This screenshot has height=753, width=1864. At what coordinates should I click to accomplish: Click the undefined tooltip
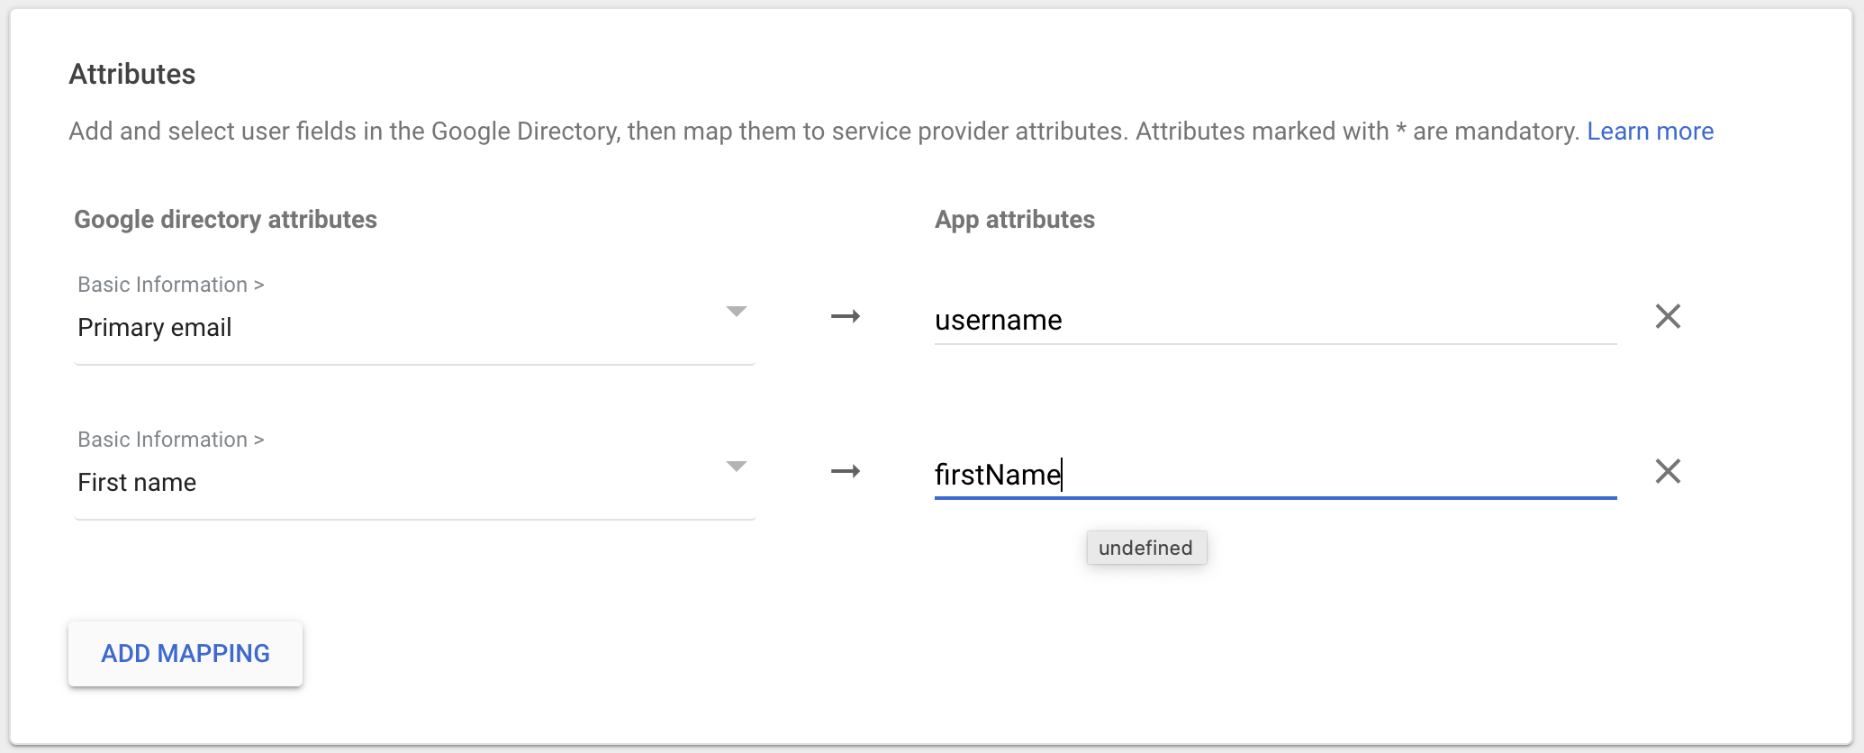pyautogui.click(x=1145, y=548)
